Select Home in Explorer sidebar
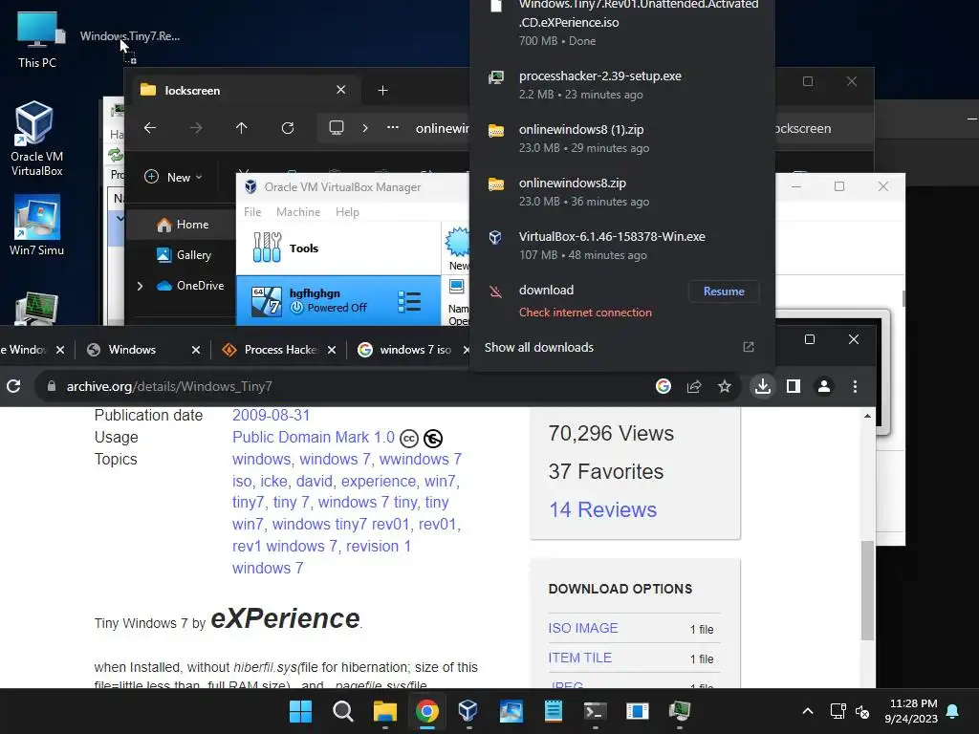Screen dimensions: 979x734 (x=183, y=225)
